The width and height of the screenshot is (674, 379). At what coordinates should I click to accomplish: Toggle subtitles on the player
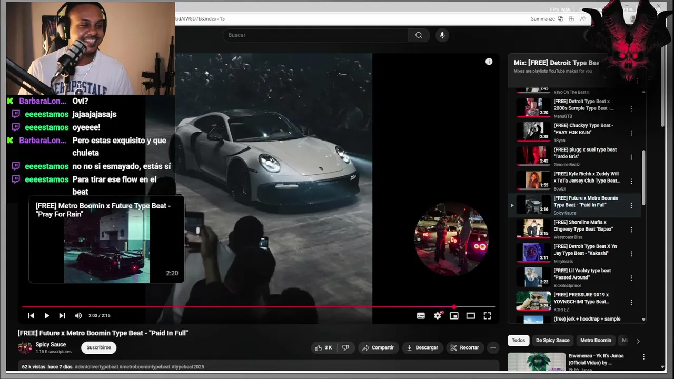[421, 316]
